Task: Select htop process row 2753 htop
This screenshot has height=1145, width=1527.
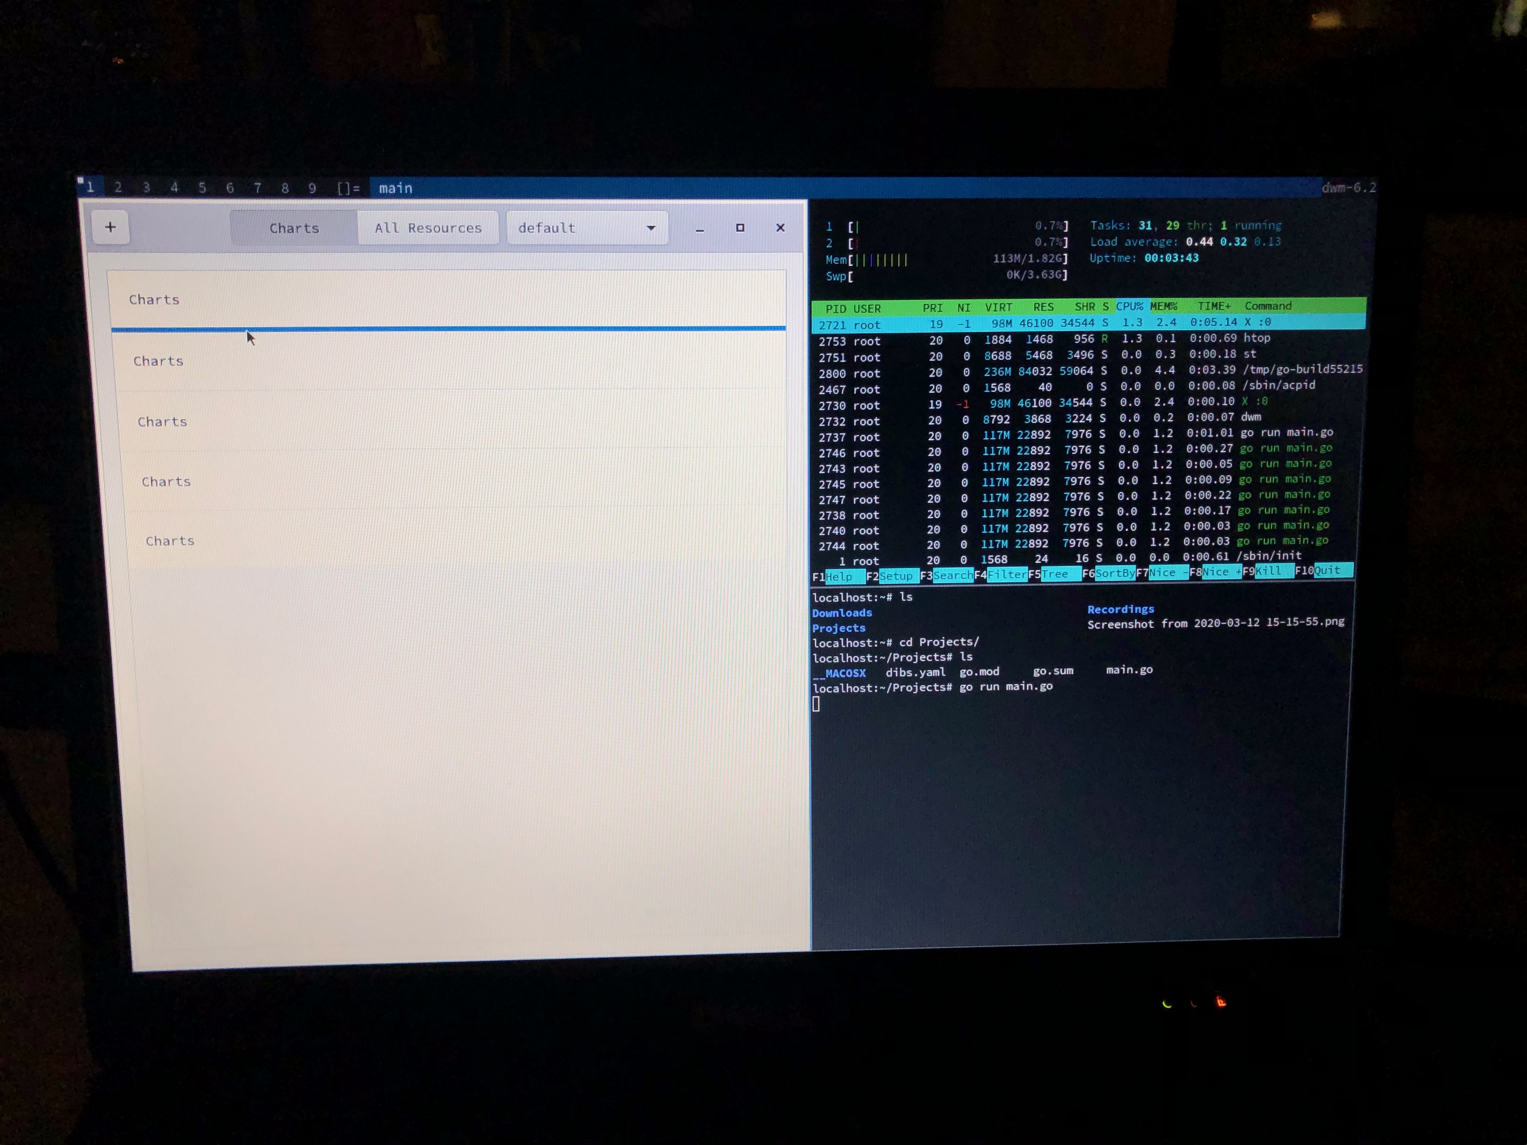Action: point(1089,340)
